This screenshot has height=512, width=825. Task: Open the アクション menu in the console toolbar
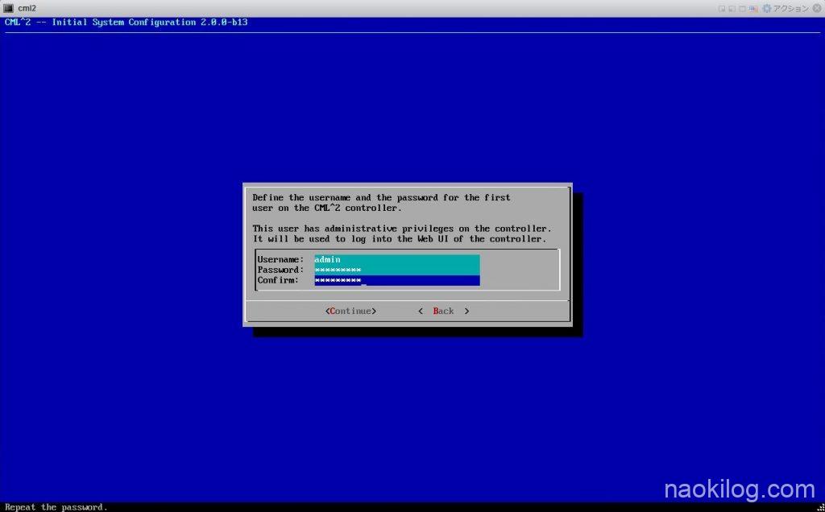point(791,8)
